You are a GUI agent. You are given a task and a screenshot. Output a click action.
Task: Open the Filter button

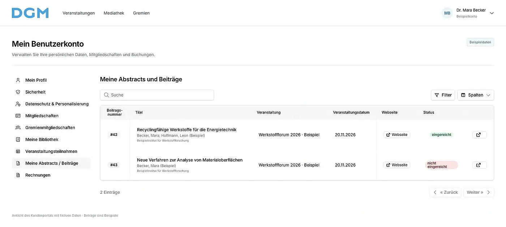coord(443,95)
